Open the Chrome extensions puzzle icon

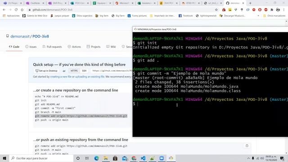pos(272,10)
